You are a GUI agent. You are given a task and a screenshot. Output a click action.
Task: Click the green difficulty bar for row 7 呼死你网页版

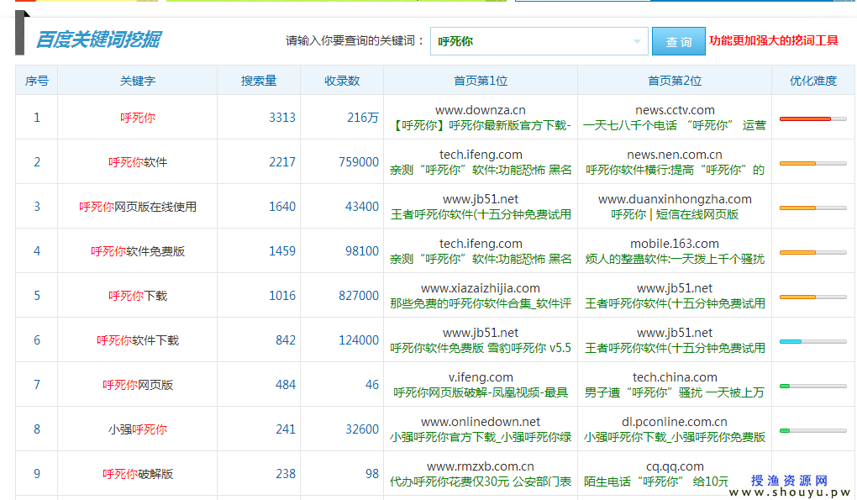pyautogui.click(x=784, y=386)
